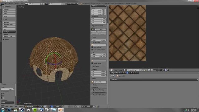This screenshot has width=199, height=112.
Task: Click the Lens value field
Action: pyautogui.click(x=99, y=40)
